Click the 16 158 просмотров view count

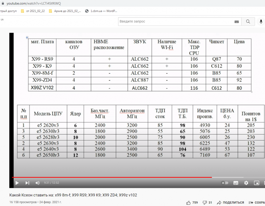click(x=23, y=202)
